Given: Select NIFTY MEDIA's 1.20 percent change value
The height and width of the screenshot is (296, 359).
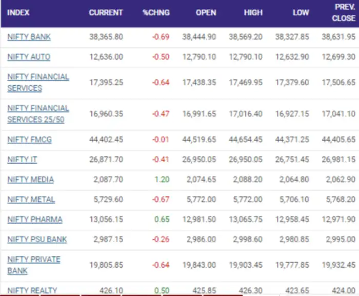Looking at the screenshot, I should 163,180.
